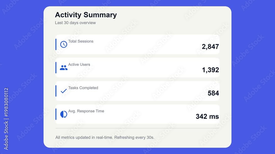275x154 pixels.
Task: Click the blue accent bar on Tasks Completed card
Action: click(x=56, y=91)
